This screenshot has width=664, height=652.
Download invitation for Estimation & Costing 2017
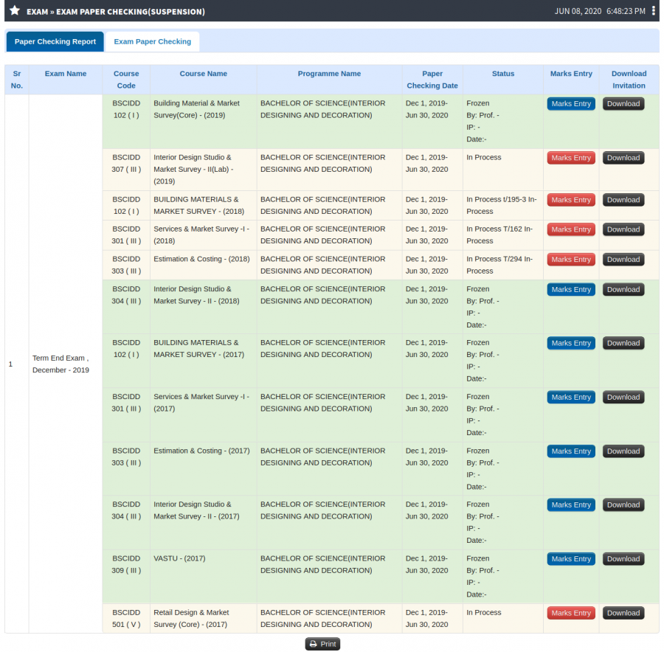[x=623, y=451]
